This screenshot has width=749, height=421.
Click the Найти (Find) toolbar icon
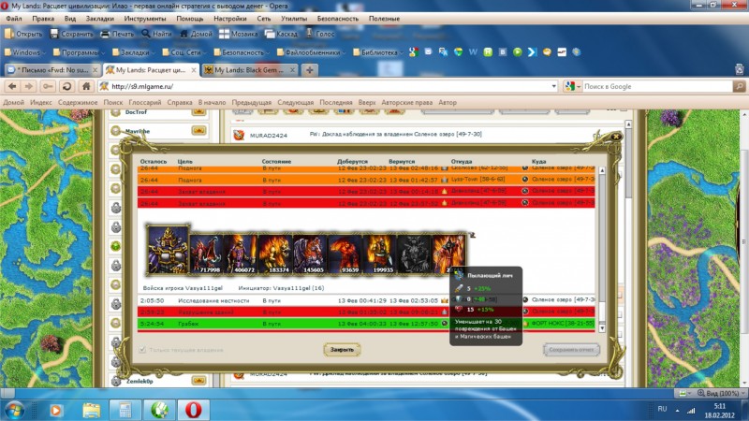pyautogui.click(x=146, y=34)
